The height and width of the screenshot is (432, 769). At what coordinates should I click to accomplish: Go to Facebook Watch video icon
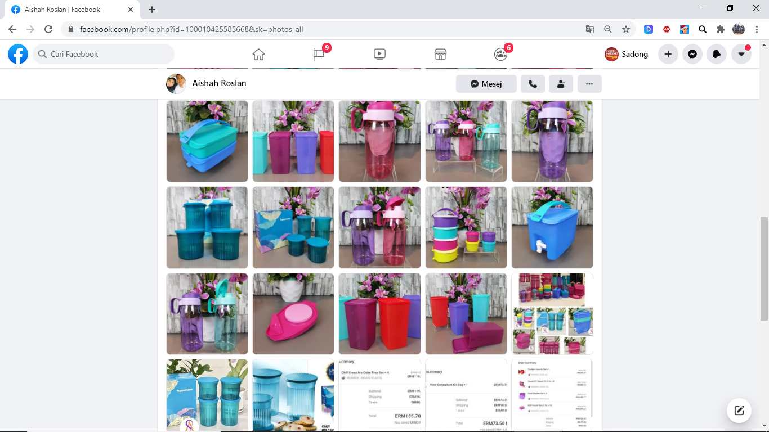(379, 54)
